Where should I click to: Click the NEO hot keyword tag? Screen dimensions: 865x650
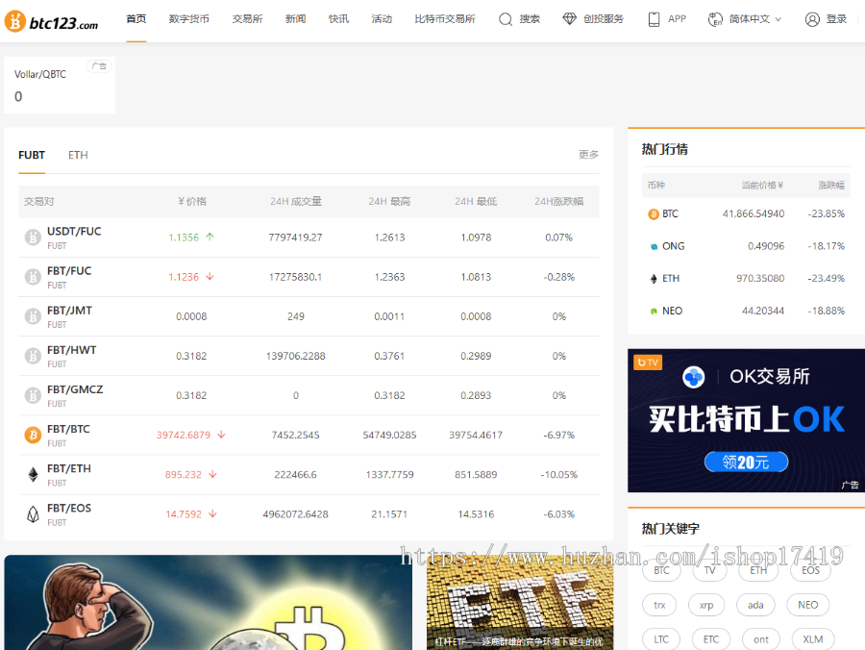point(807,605)
